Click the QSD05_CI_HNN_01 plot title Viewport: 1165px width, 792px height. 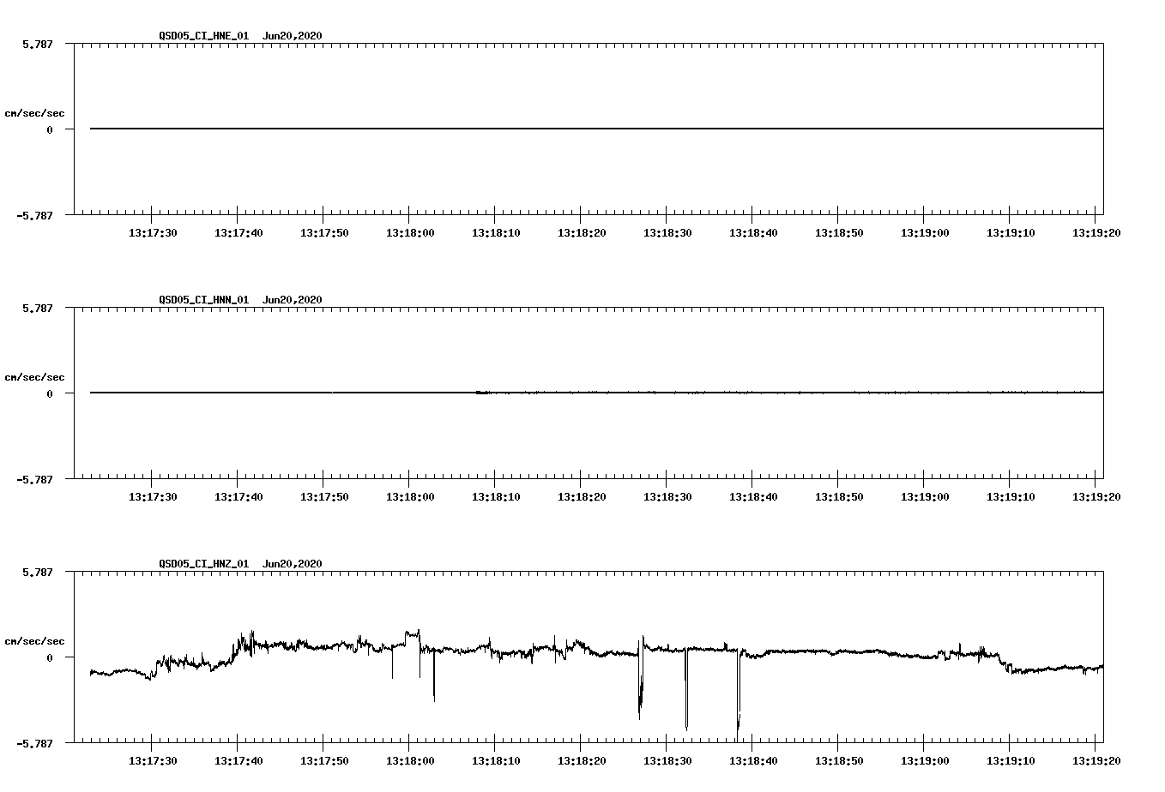pyautogui.click(x=240, y=300)
